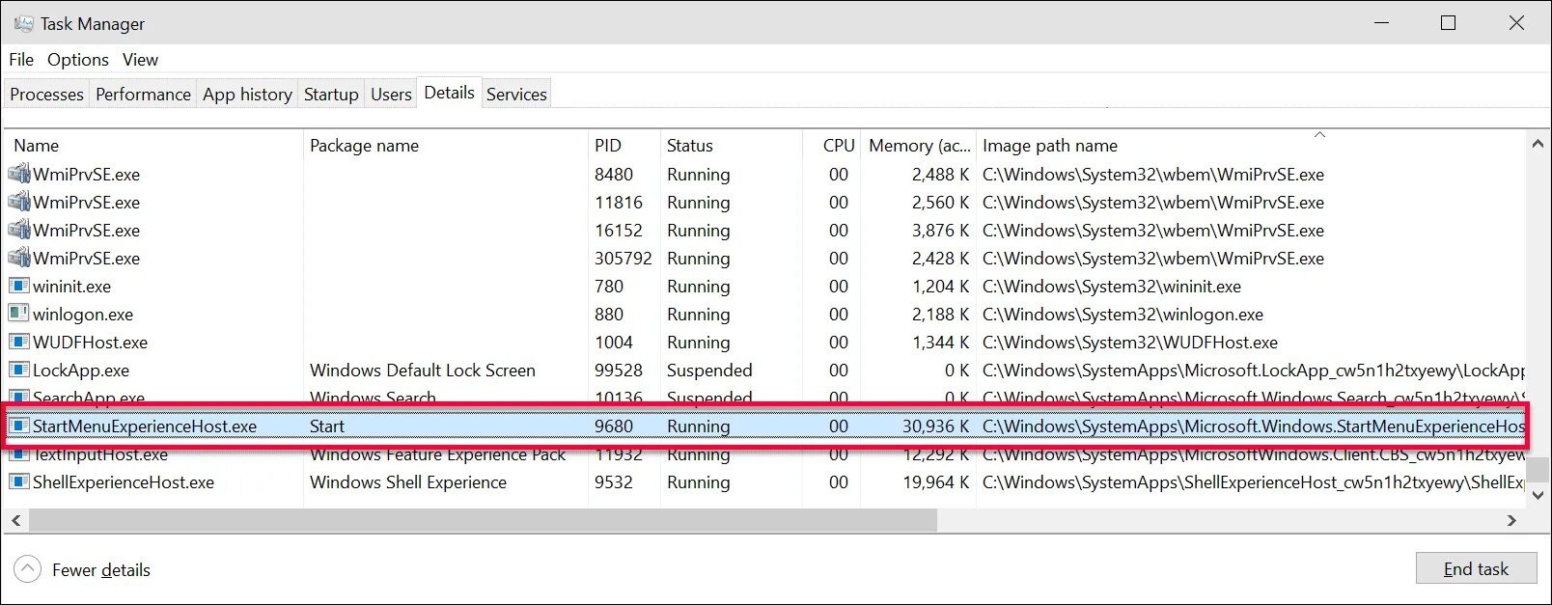Switch to the Performance tab
Image resolution: width=1552 pixels, height=605 pixels.
pos(143,94)
